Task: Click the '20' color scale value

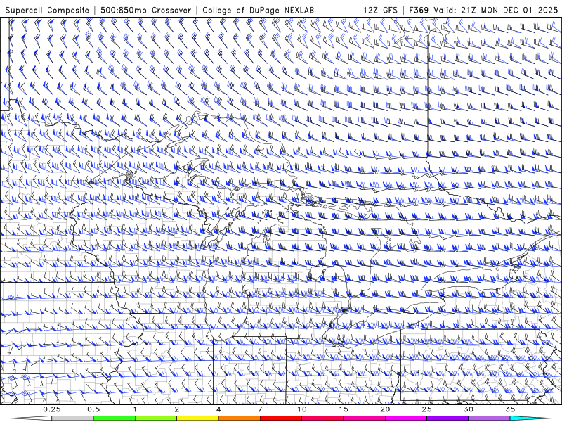Action: click(385, 409)
